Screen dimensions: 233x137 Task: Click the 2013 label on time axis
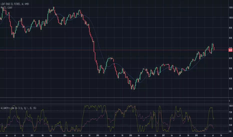coord(32,135)
